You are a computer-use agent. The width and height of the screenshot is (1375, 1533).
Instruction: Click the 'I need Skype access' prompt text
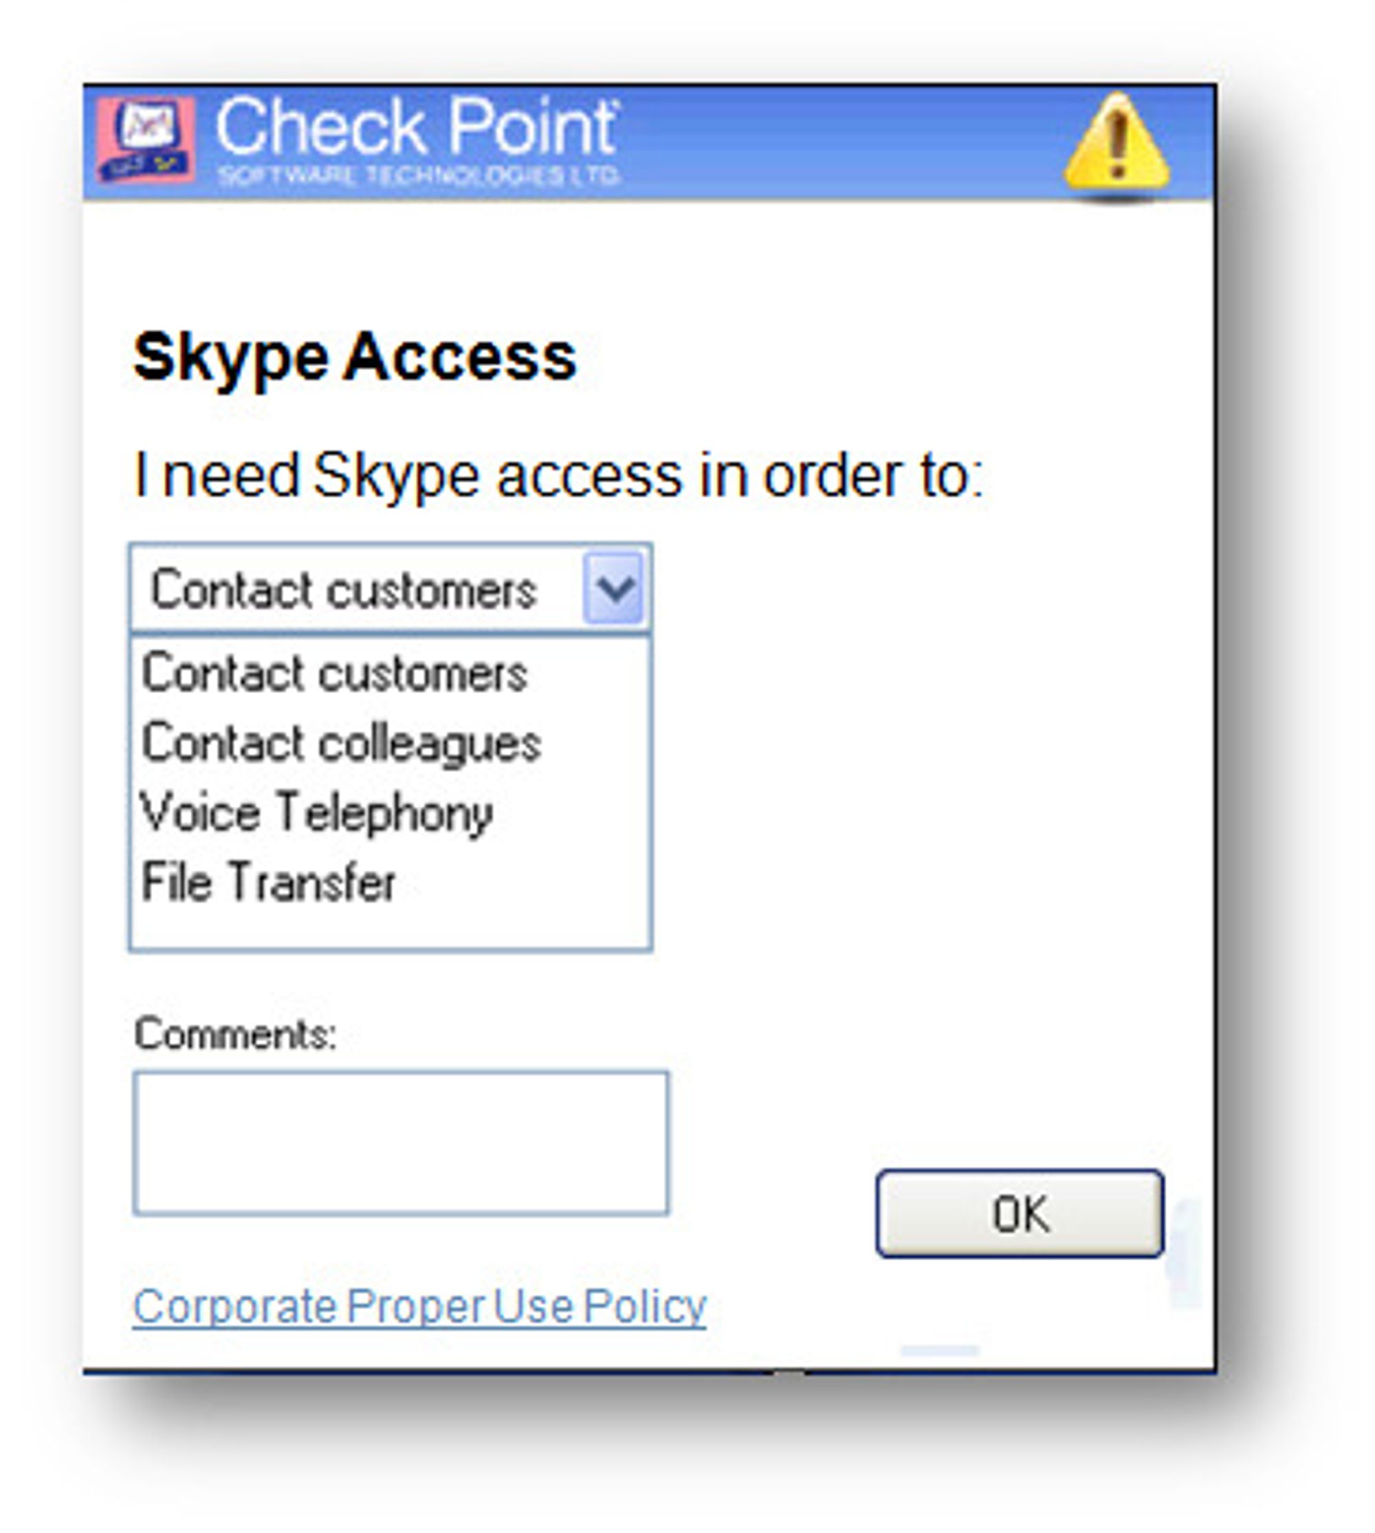pyautogui.click(x=558, y=476)
